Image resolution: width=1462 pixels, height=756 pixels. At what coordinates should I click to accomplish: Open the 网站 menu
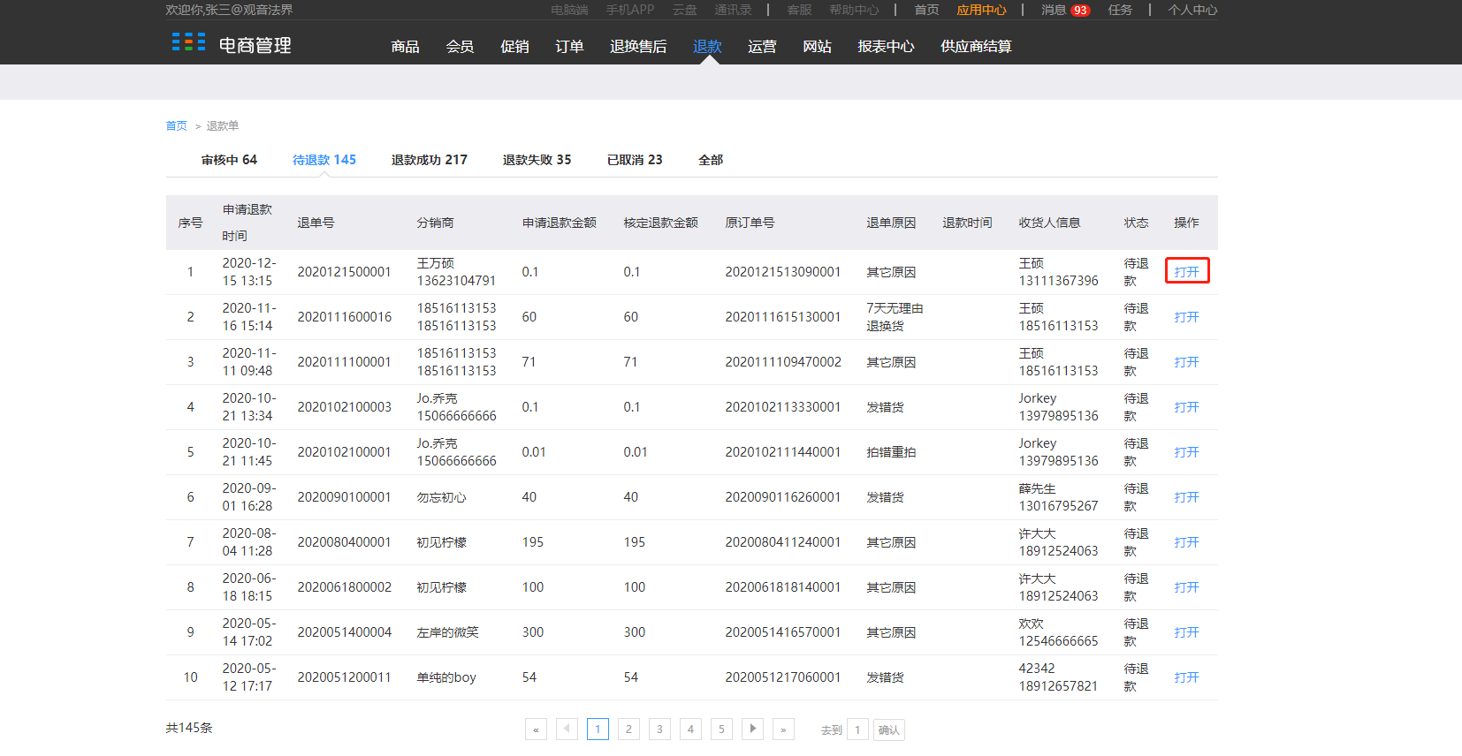(x=817, y=46)
